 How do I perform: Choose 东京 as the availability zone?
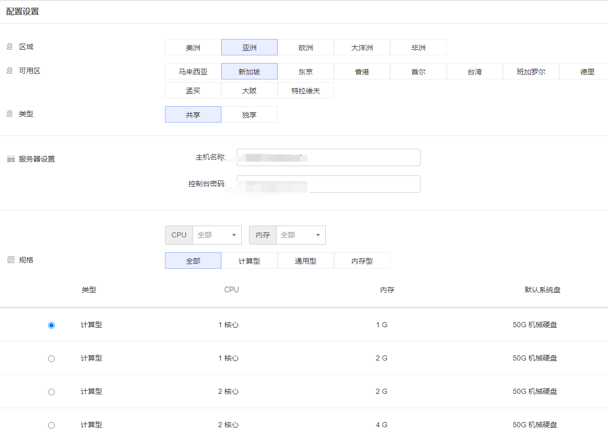point(306,72)
